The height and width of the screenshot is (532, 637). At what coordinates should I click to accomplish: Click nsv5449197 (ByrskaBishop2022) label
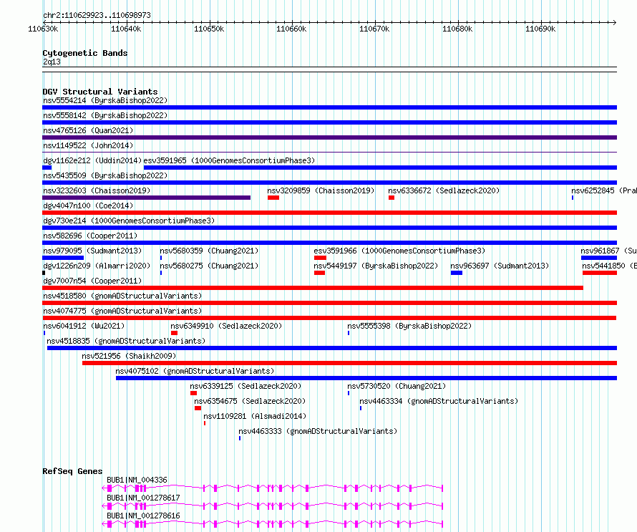click(376, 266)
